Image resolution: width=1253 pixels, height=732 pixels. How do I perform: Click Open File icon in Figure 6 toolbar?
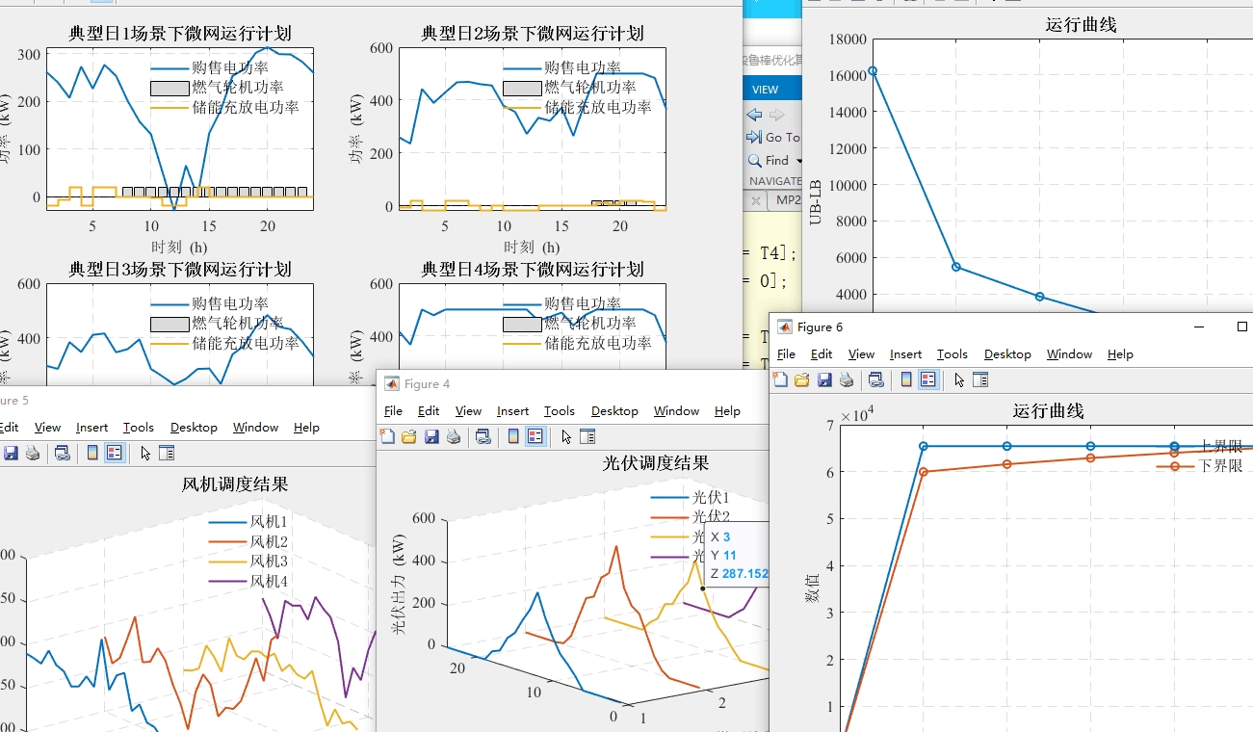[802, 379]
